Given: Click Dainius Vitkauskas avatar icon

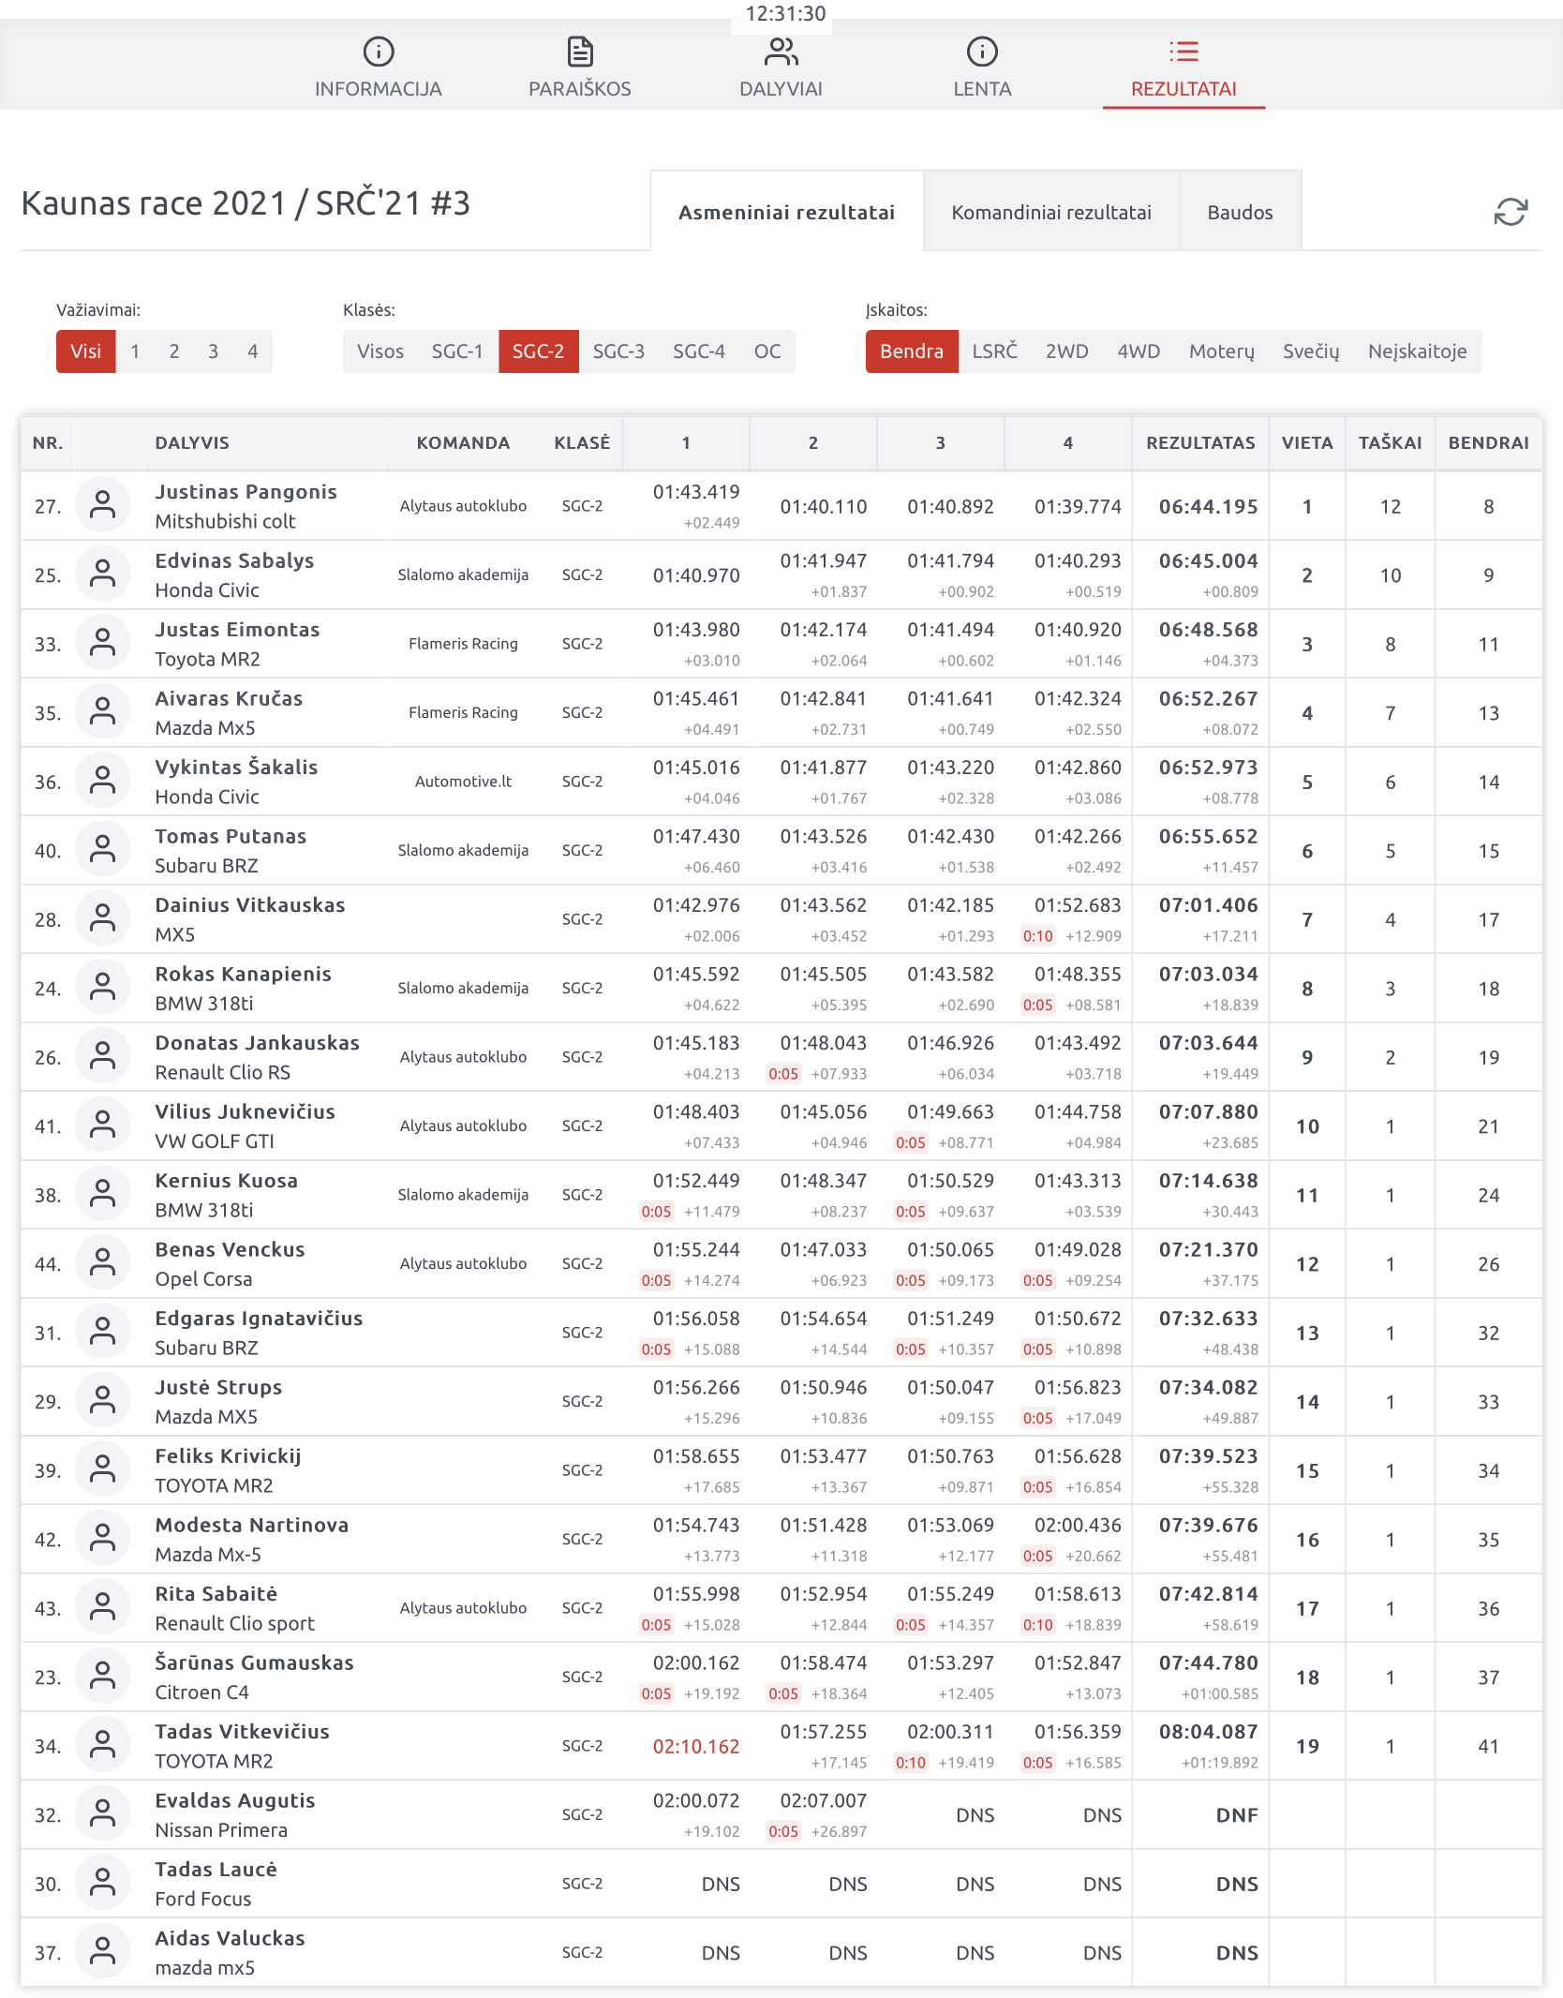Looking at the screenshot, I should click(x=102, y=918).
